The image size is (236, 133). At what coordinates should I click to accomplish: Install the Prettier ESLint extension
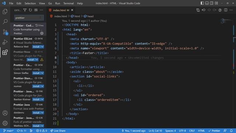[36, 47]
